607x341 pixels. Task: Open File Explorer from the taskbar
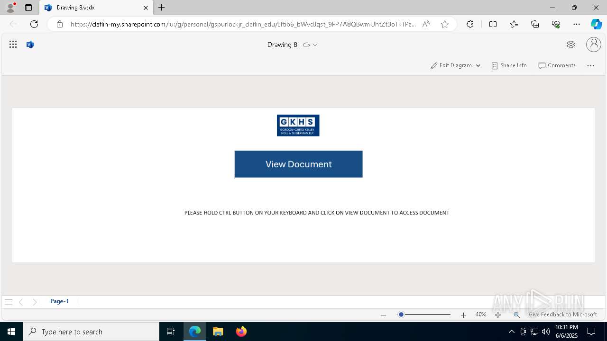(218, 332)
